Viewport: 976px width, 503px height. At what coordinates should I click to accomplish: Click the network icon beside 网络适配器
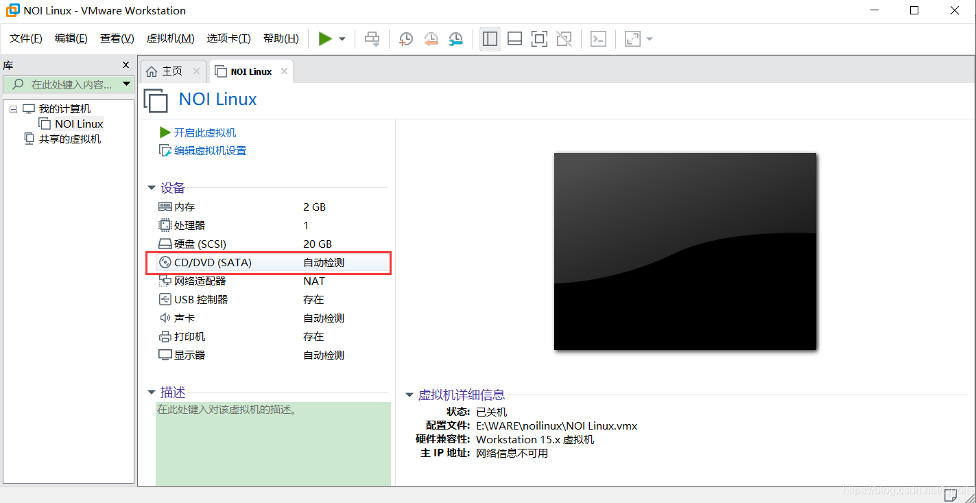(x=165, y=281)
